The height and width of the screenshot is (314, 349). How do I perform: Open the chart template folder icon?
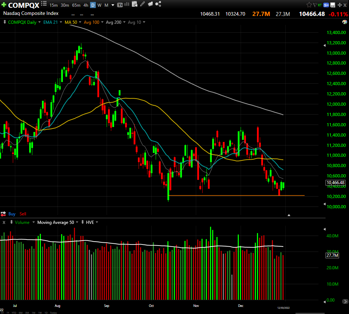pos(150,4)
